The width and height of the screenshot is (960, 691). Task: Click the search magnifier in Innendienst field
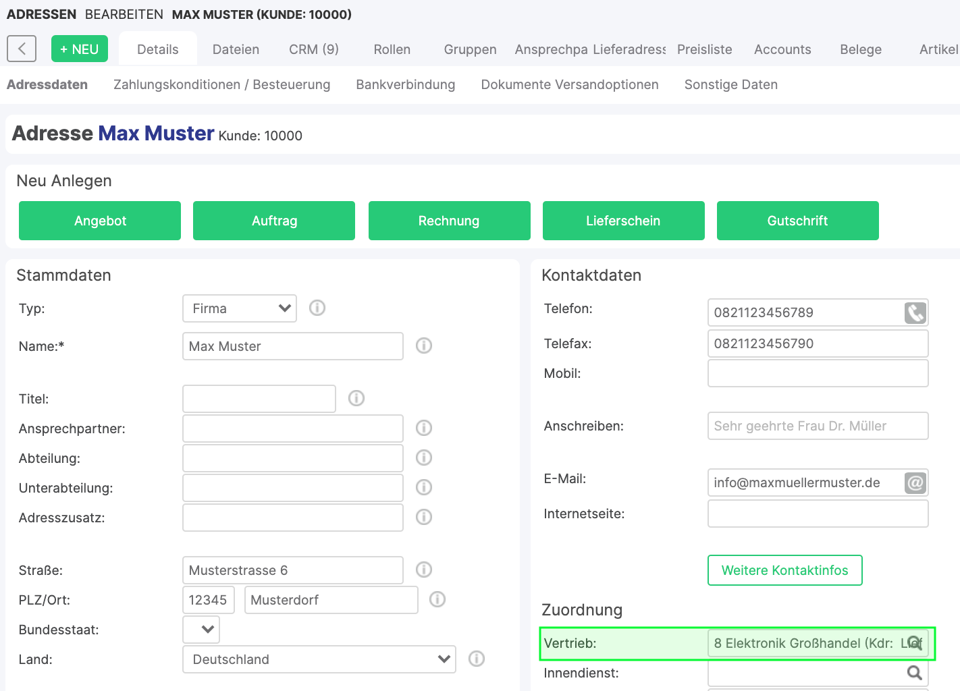914,673
